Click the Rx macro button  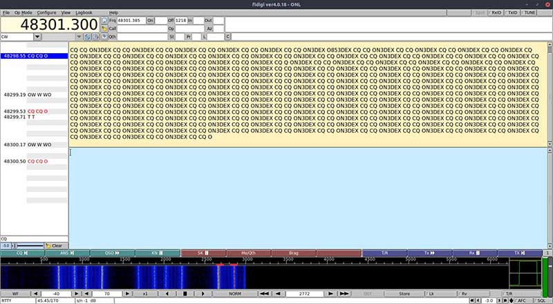475,253
